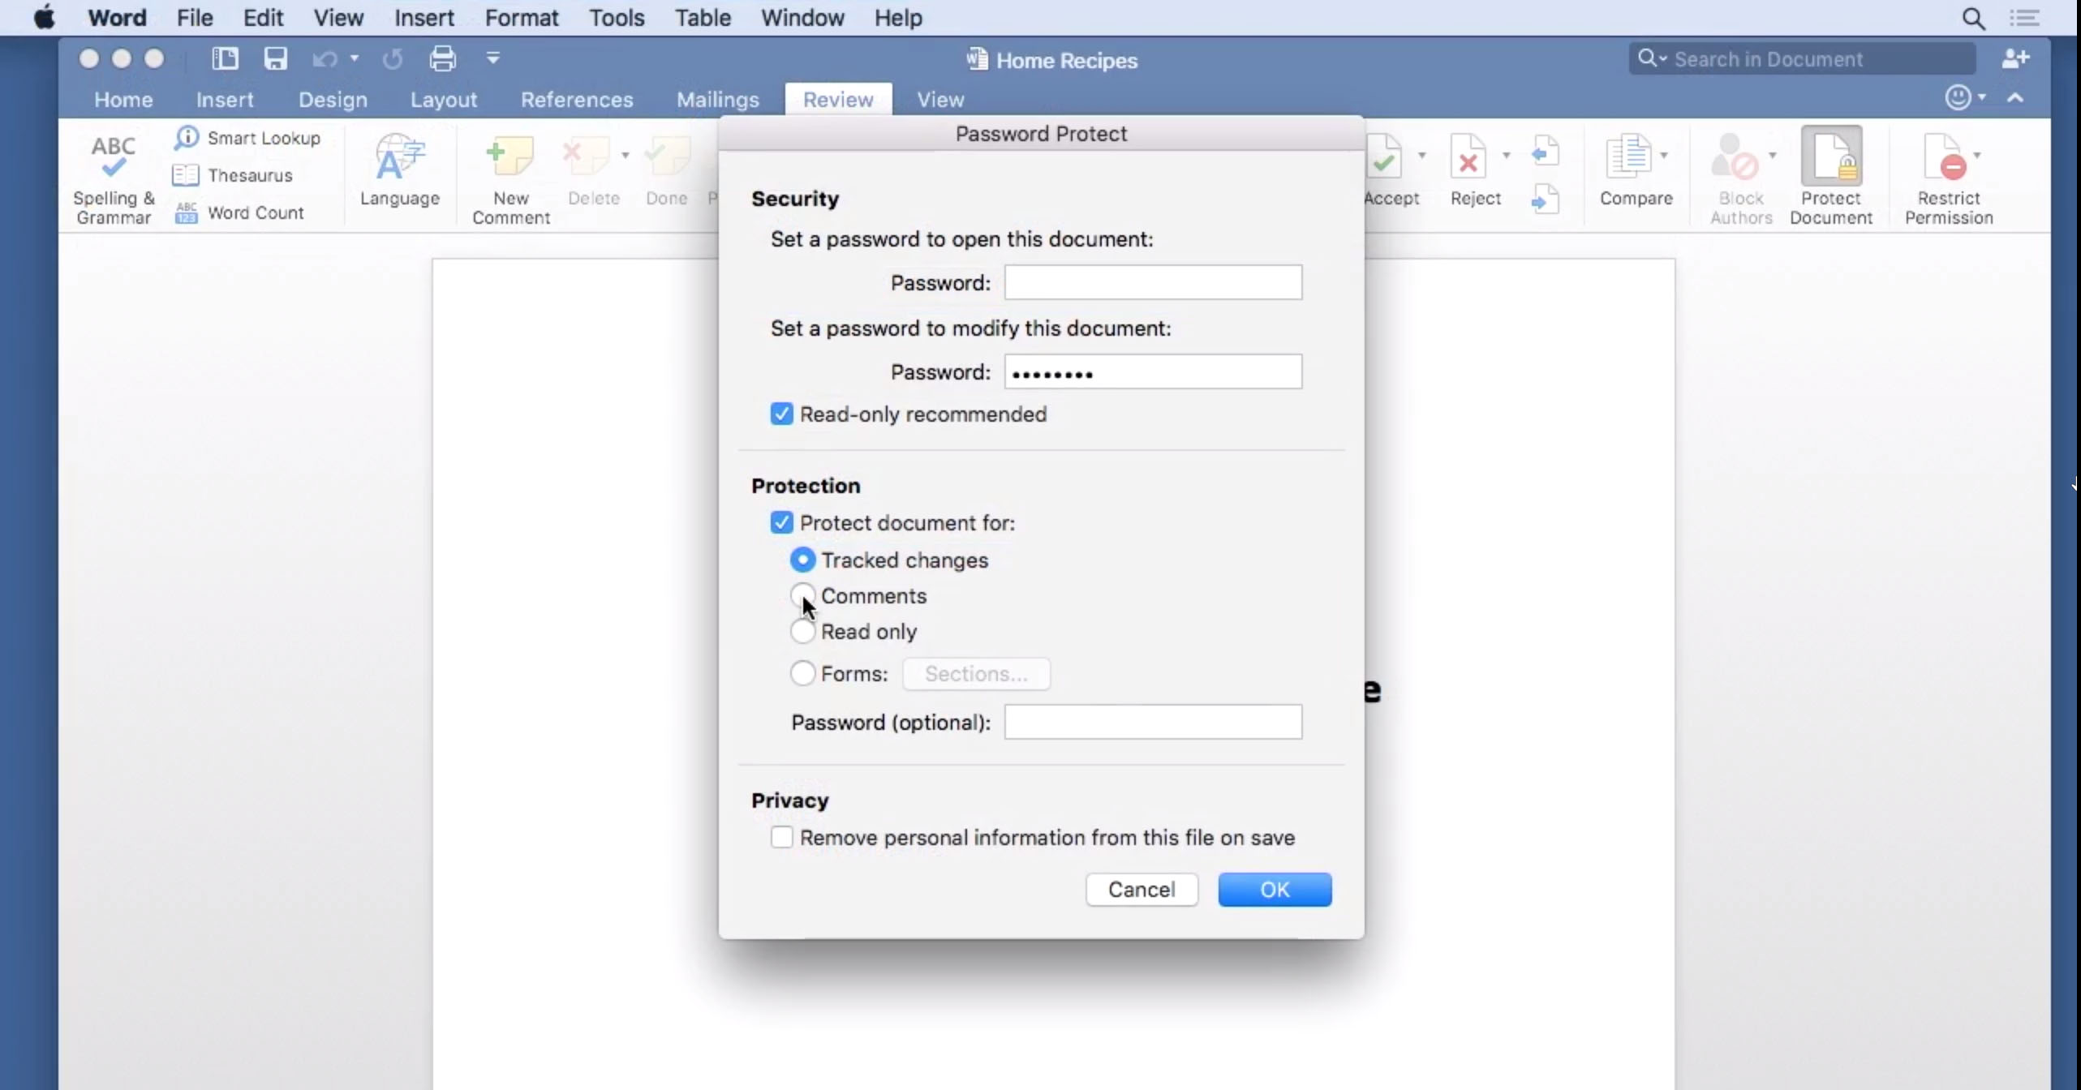2081x1090 pixels.
Task: Toggle the sidebar layout icon
Action: pyautogui.click(x=225, y=58)
